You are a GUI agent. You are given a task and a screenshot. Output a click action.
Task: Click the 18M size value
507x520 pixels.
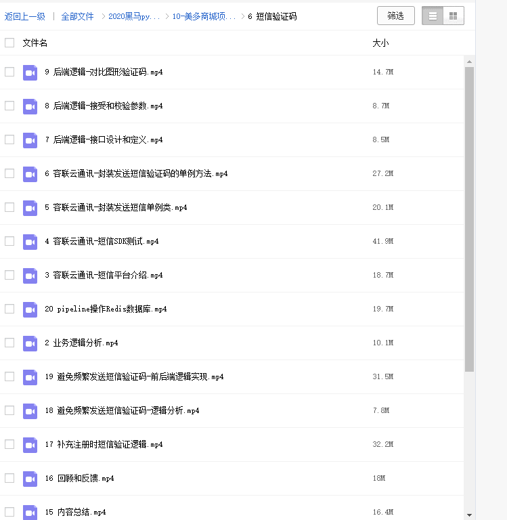379,478
